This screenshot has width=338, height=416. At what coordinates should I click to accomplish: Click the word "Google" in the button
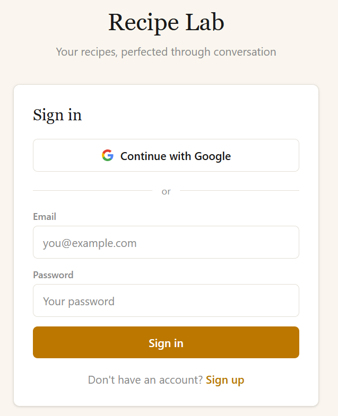(212, 156)
